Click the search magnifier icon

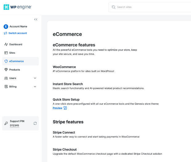[113, 7]
